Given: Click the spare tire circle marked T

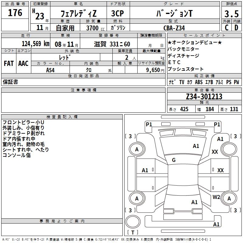Looking at the screenshot, I should coord(133,222).
